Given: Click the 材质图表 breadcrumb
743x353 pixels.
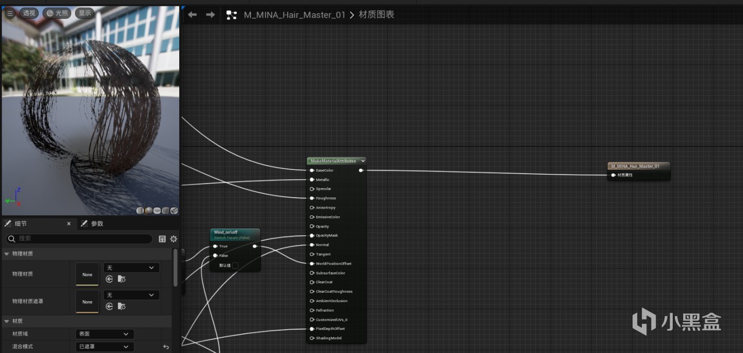Looking at the screenshot, I should pos(376,15).
